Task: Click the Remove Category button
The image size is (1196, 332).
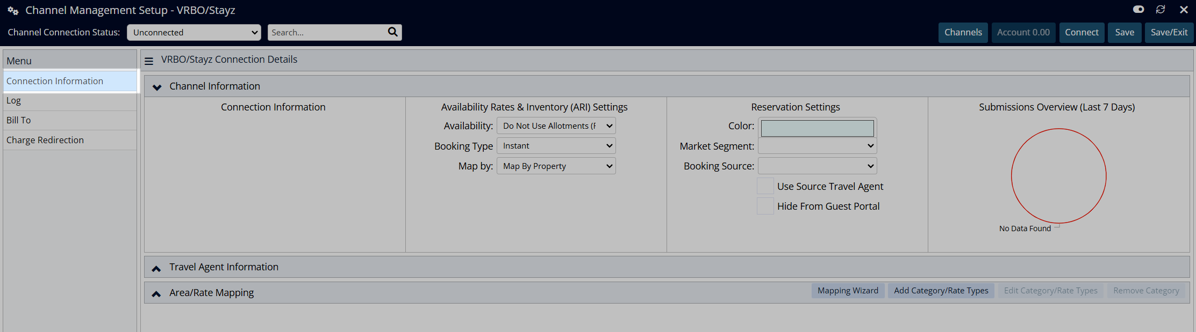Action: 1147,291
